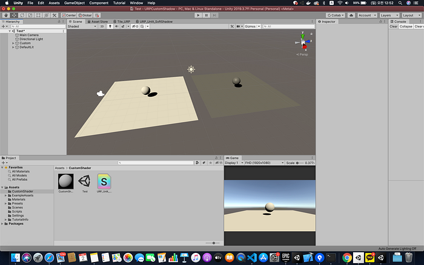Image resolution: width=424 pixels, height=265 pixels.
Task: Select the Console tab
Action: (399, 21)
